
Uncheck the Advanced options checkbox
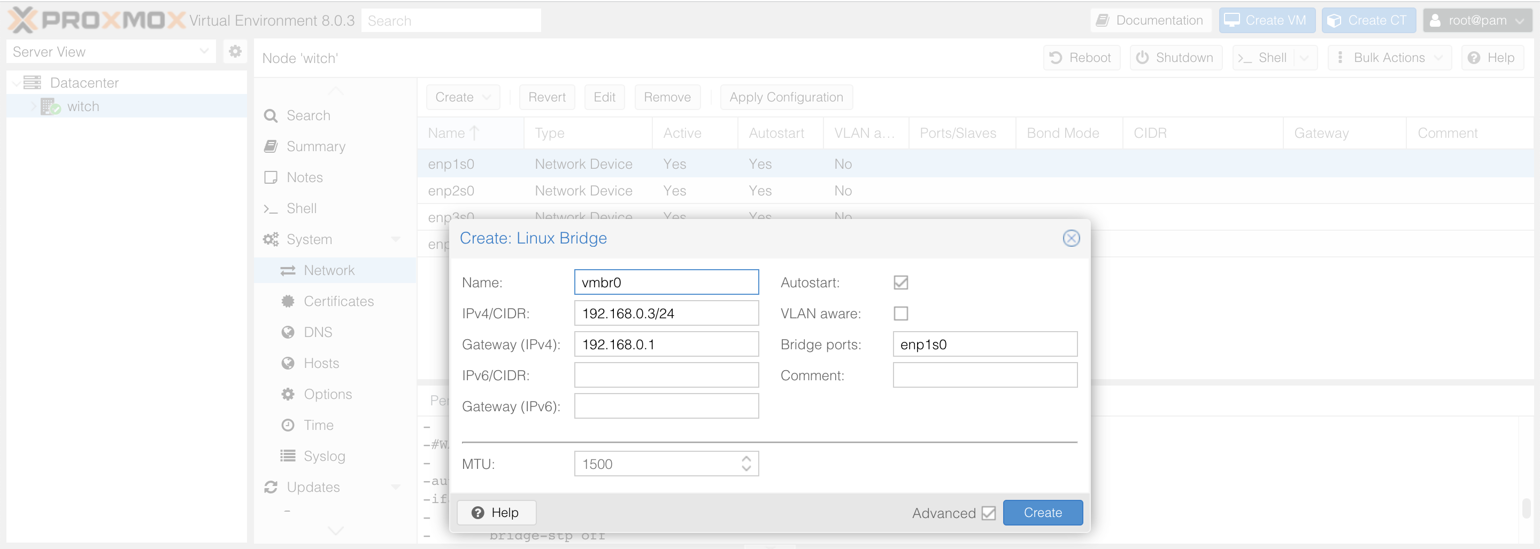[988, 513]
